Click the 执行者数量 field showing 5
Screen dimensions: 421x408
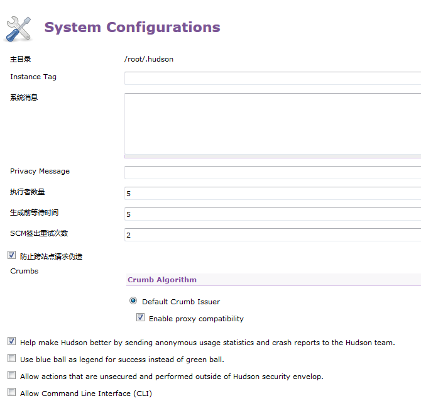point(273,194)
